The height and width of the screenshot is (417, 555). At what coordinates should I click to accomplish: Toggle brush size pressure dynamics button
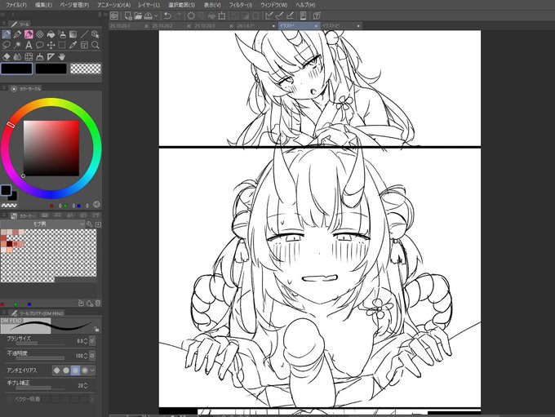(x=92, y=341)
